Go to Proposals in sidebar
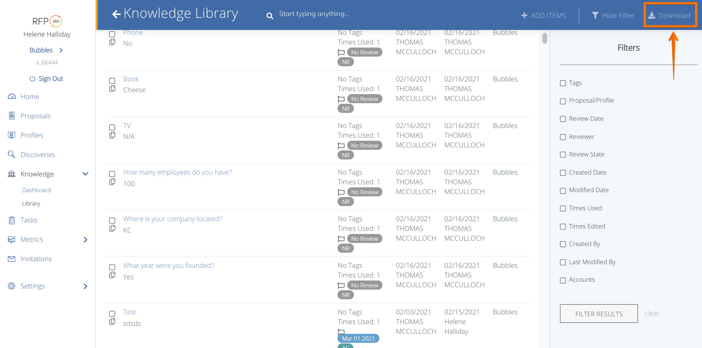 (35, 116)
